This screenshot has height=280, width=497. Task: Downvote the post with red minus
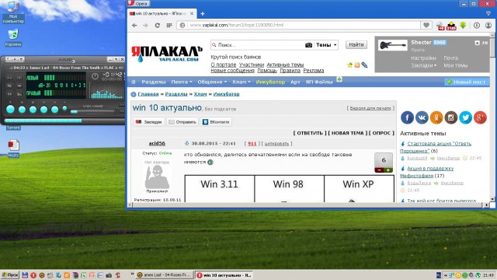[x=380, y=170]
